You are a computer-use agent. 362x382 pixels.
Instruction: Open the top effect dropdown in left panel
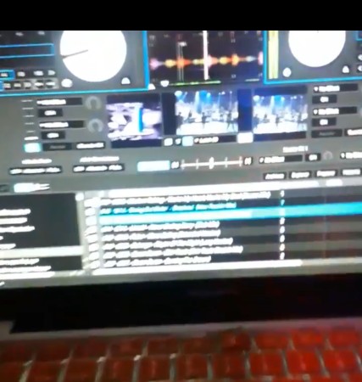coord(59,102)
